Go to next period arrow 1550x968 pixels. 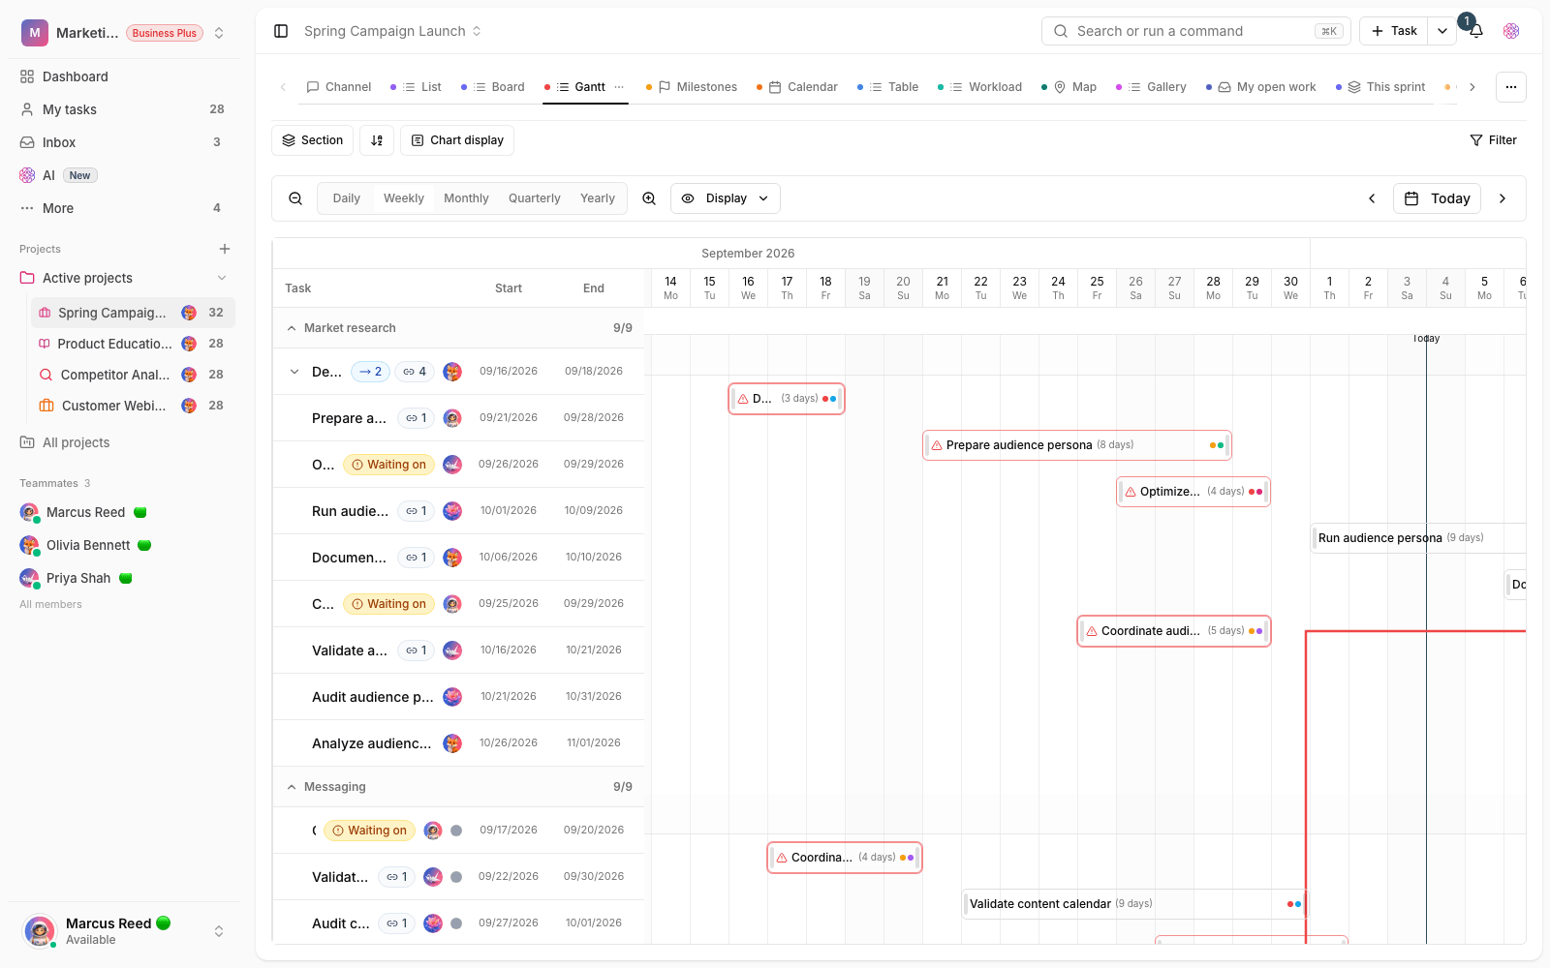click(x=1503, y=198)
